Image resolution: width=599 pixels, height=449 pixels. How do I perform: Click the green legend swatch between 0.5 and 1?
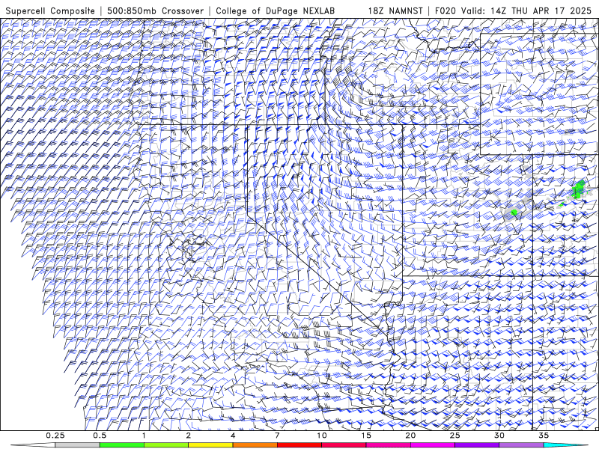click(122, 445)
